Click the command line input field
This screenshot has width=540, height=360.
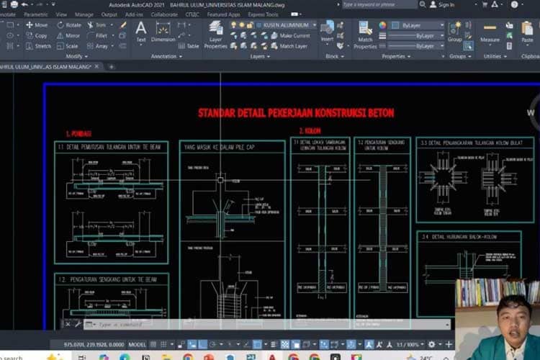267,324
